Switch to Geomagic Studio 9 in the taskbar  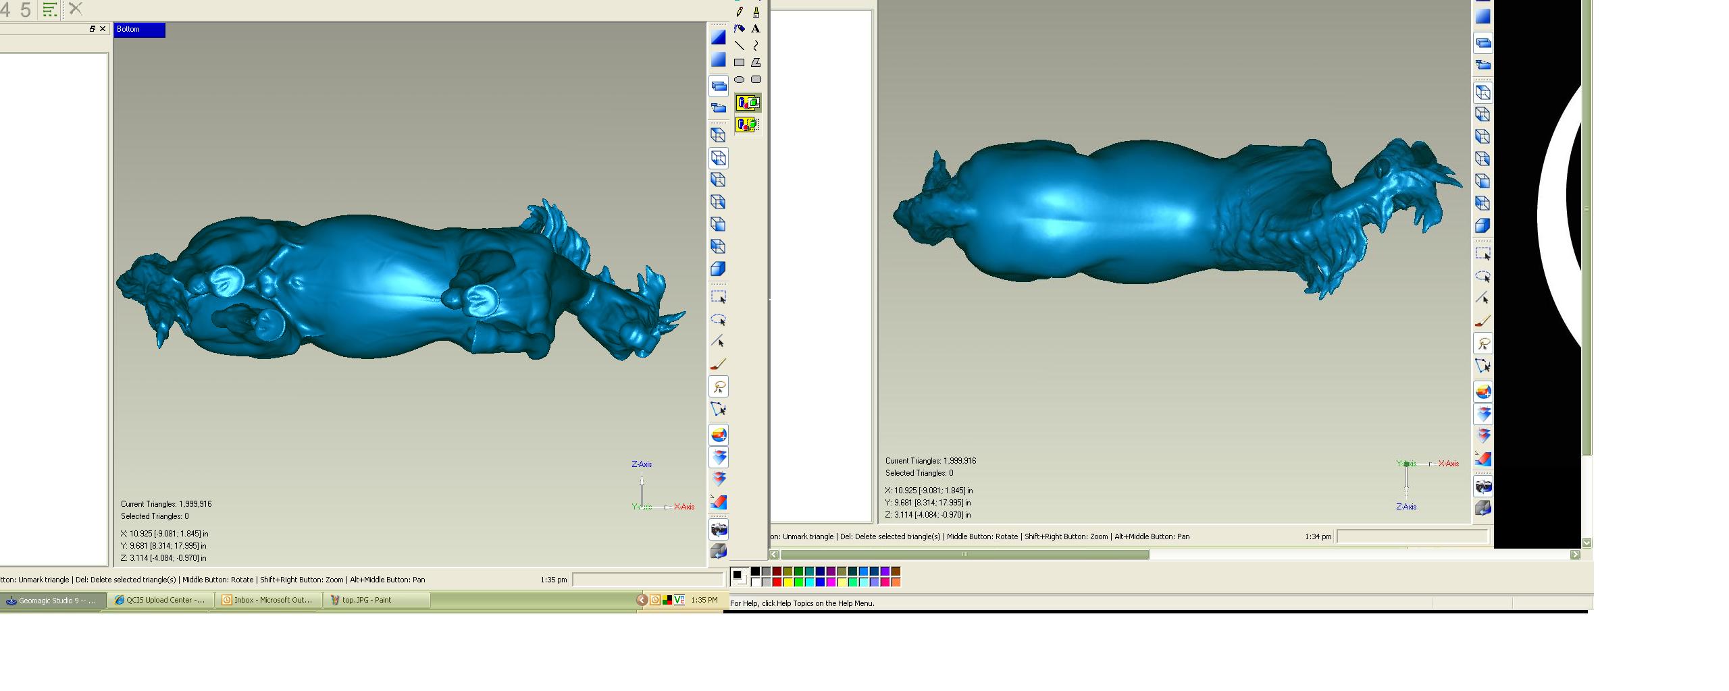[x=53, y=600]
